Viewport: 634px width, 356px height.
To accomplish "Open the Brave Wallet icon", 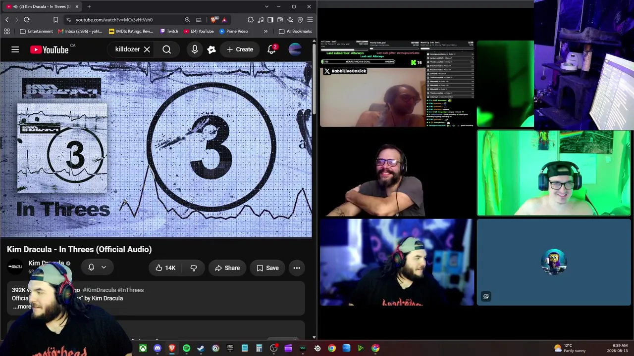I will pyautogui.click(x=280, y=20).
